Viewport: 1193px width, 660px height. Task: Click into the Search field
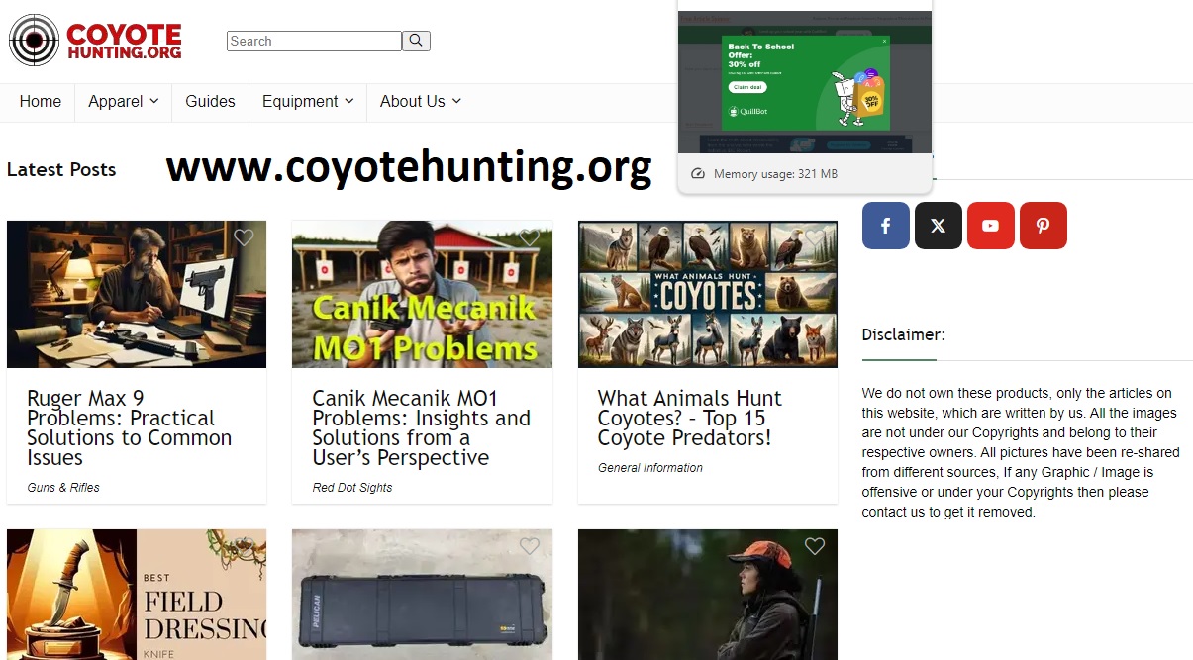pyautogui.click(x=314, y=41)
